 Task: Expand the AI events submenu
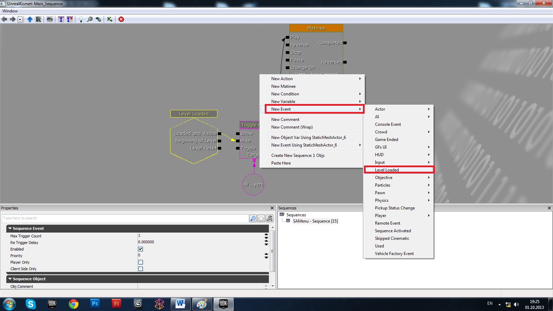(399, 117)
